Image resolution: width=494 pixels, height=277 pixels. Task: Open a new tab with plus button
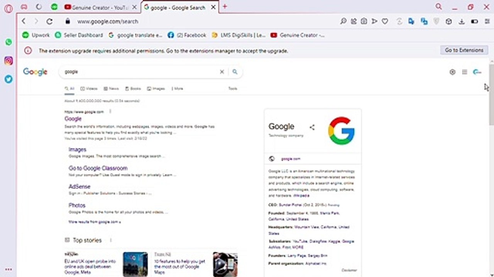click(225, 7)
